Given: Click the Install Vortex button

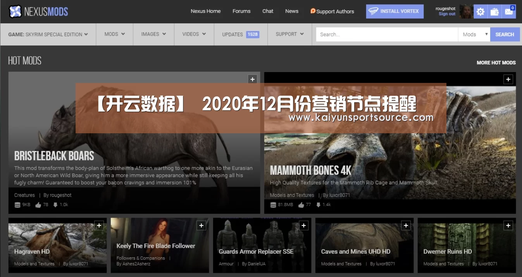Looking at the screenshot, I should [395, 11].
